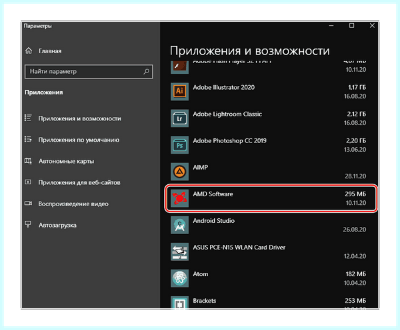The image size is (400, 330).
Task: Click the 13.06.20 install date
Action: pyautogui.click(x=355, y=150)
